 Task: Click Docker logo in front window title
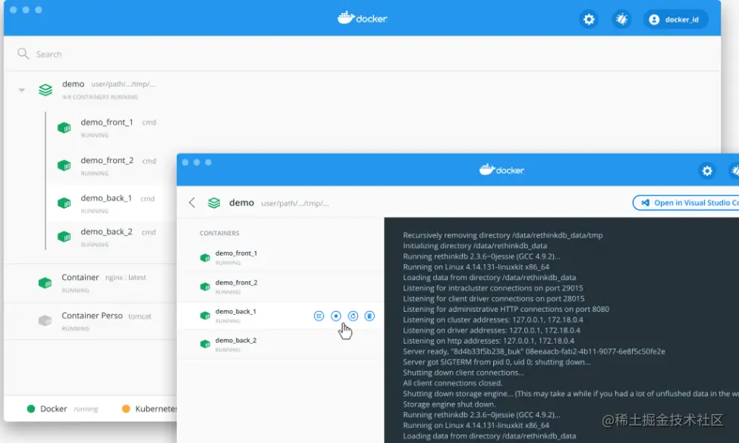[502, 170]
